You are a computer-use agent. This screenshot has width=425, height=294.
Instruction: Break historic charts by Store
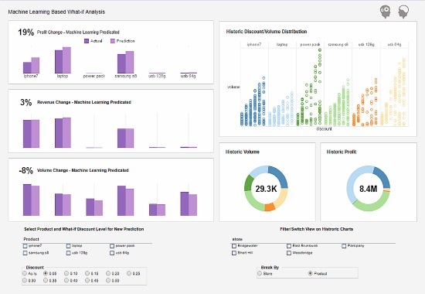pyautogui.click(x=260, y=273)
